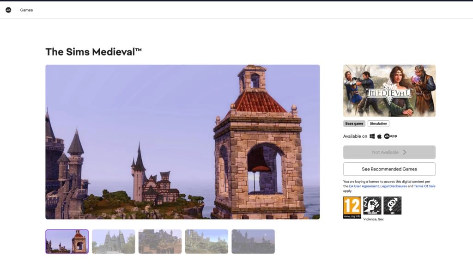Viewport: 473px width, 264px height.
Task: Click the Apple platform icon
Action: coord(380,136)
